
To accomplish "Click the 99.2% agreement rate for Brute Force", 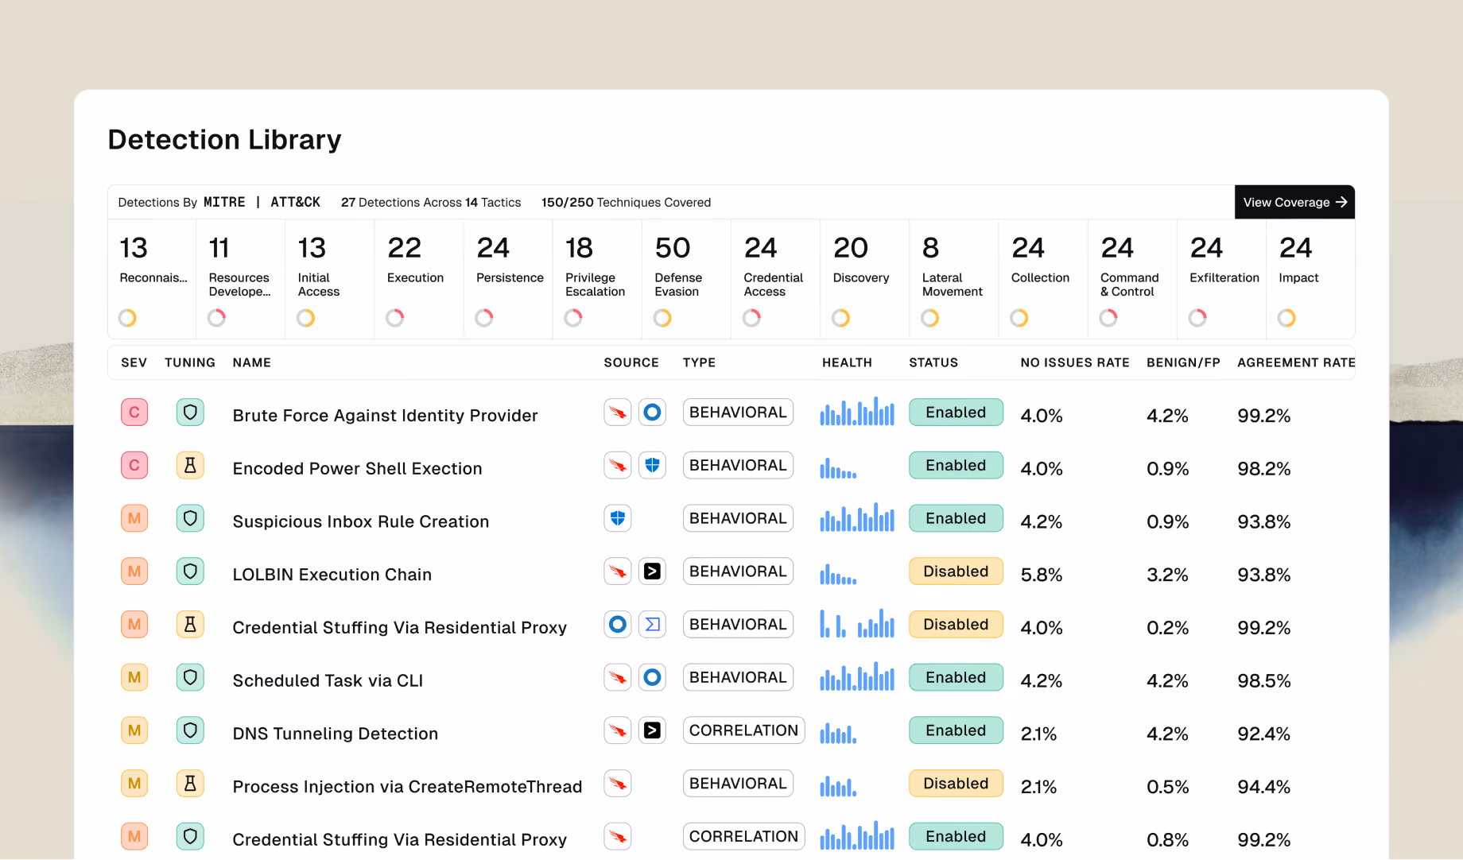I will pyautogui.click(x=1263, y=415).
